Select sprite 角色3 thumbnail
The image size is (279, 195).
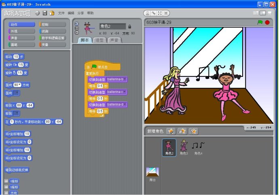[184, 147]
